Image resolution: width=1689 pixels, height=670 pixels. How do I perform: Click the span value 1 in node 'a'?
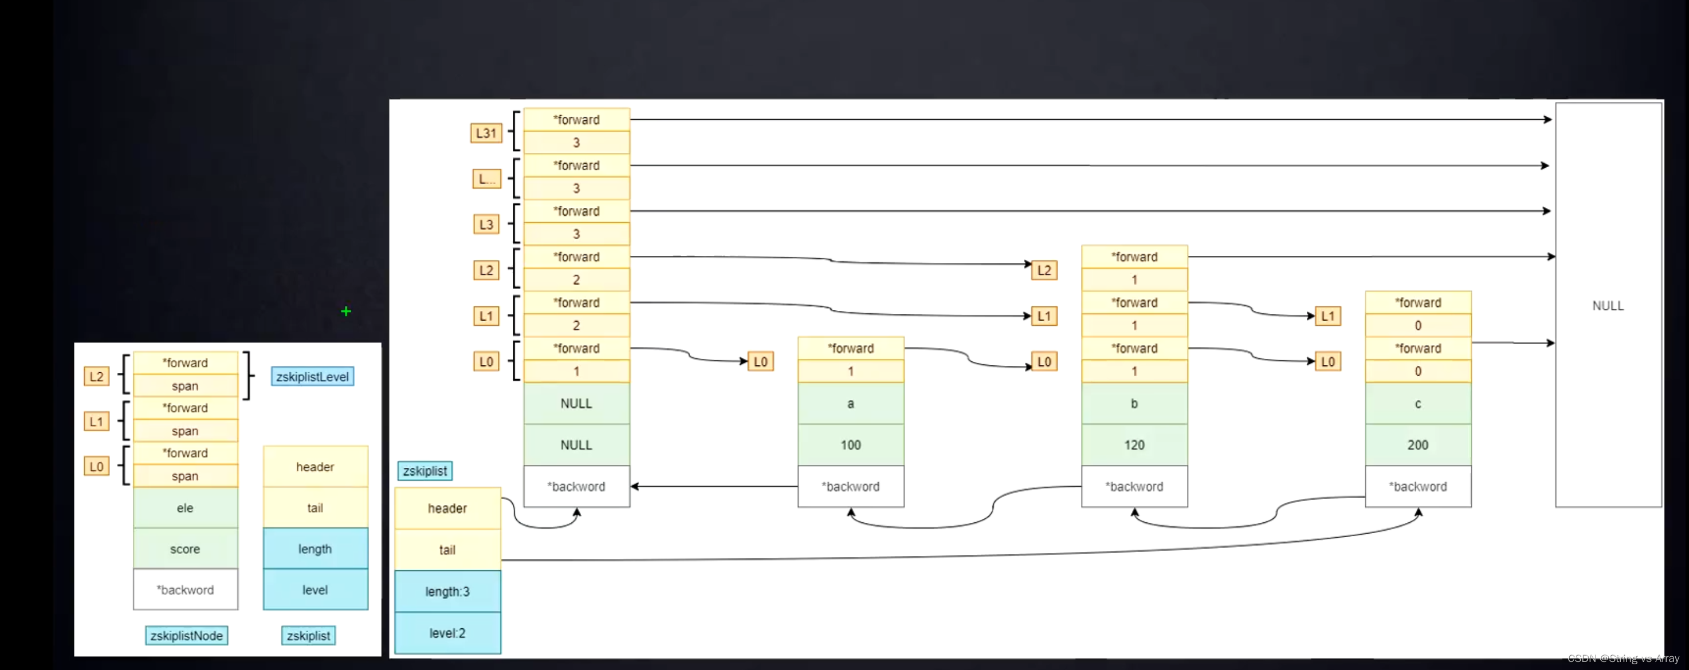pos(850,371)
